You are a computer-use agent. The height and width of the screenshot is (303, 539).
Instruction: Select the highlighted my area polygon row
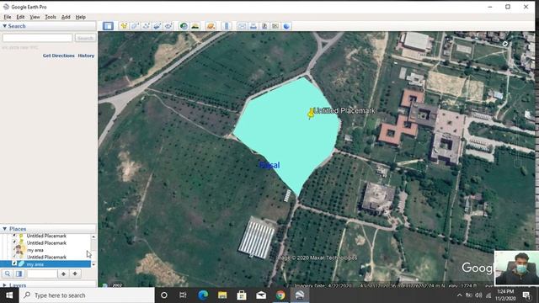45,264
